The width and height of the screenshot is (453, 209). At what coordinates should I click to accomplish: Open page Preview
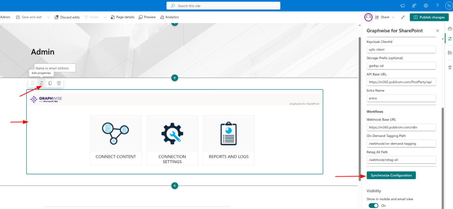point(147,17)
